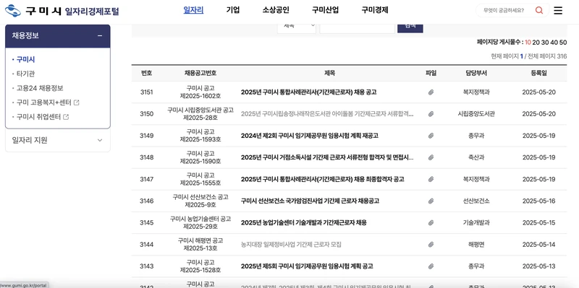This screenshot has width=579, height=288.
Task: Open 구미 고용복지+센터 sidebar link
Action: click(43, 102)
